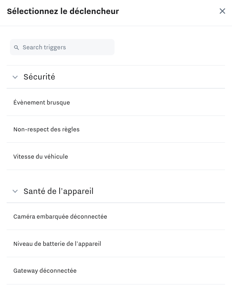Pick the Vitesse du véhicule trigger
Viewport: 232px width, 287px height.
(x=41, y=157)
